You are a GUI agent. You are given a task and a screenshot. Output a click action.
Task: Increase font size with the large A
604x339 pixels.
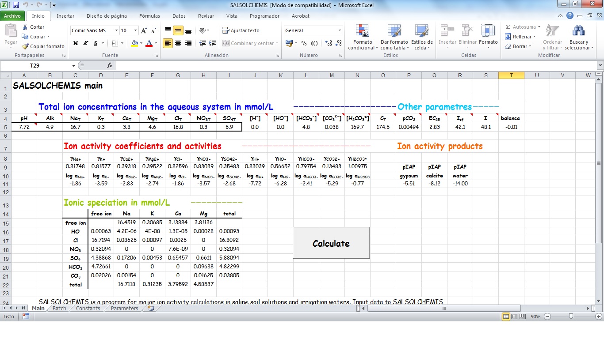click(144, 30)
